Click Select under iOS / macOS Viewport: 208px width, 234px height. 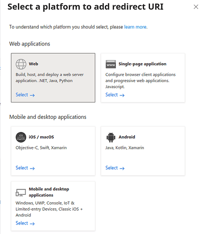(25, 168)
